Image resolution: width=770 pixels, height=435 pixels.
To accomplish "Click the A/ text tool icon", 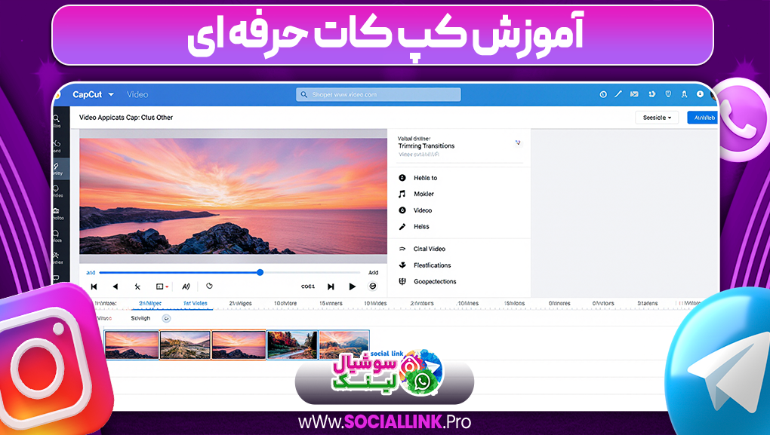I will click(186, 286).
